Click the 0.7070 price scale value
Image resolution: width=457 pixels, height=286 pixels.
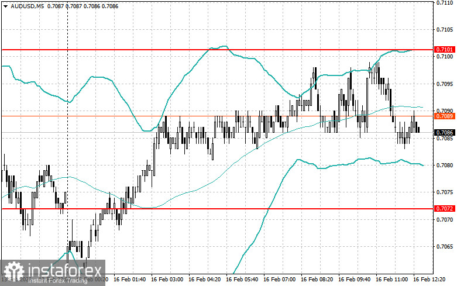coord(445,219)
